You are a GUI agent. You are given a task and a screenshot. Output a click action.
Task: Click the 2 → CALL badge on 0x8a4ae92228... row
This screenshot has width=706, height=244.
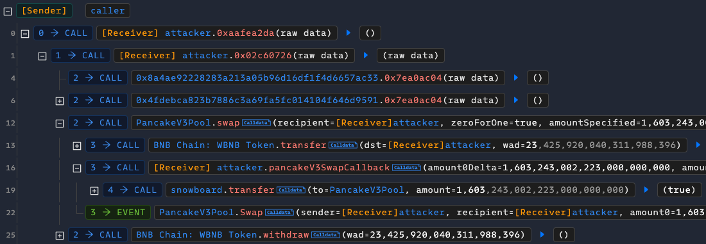pos(98,78)
